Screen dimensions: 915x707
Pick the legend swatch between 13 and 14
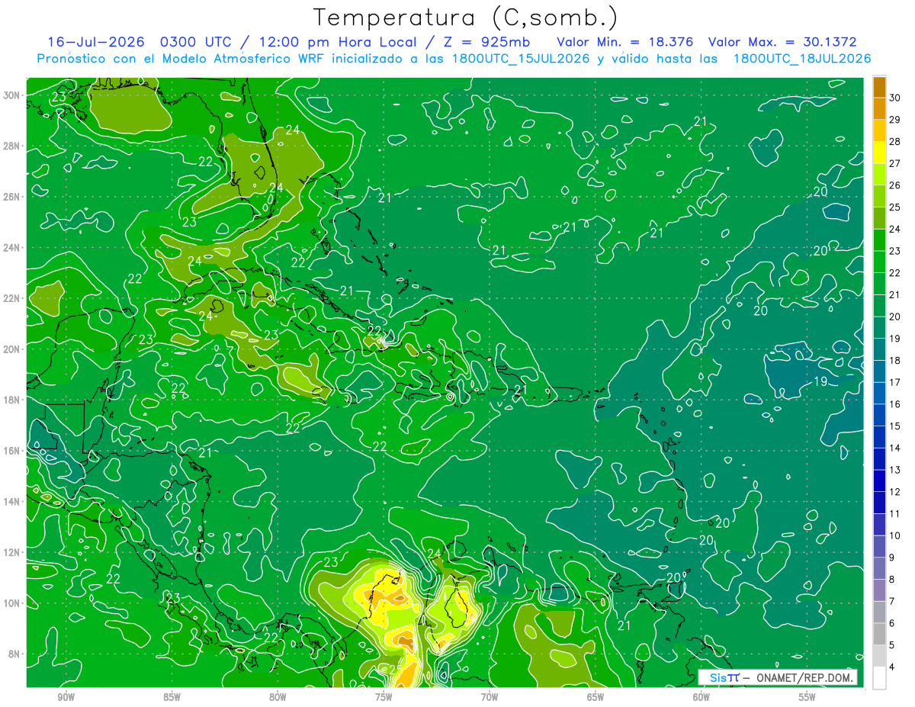click(879, 459)
